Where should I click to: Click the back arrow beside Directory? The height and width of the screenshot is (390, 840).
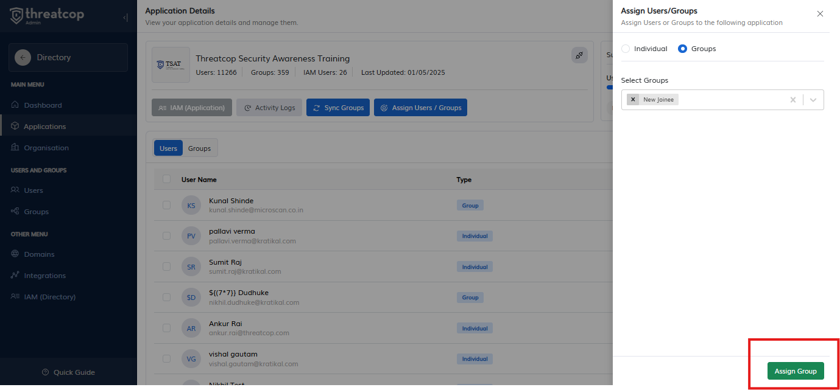coord(23,57)
